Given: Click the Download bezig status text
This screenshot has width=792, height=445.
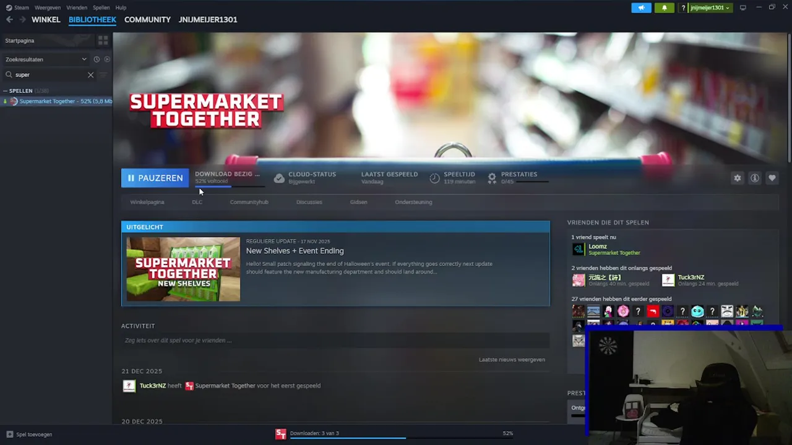Looking at the screenshot, I should 227,174.
